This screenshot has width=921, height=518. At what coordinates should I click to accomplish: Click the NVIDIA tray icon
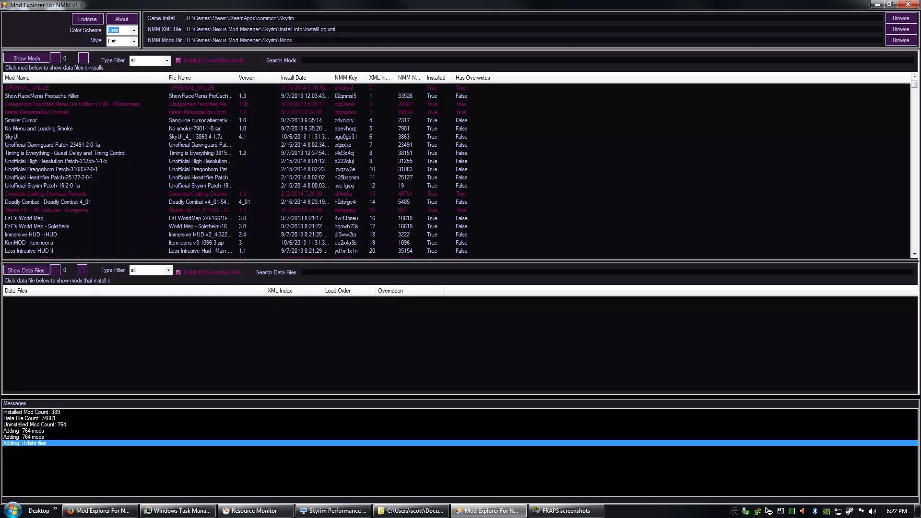[x=826, y=511]
